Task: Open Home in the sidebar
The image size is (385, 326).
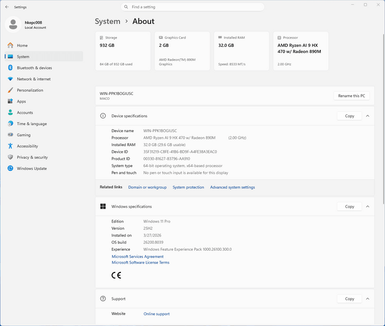Action: coord(44,46)
